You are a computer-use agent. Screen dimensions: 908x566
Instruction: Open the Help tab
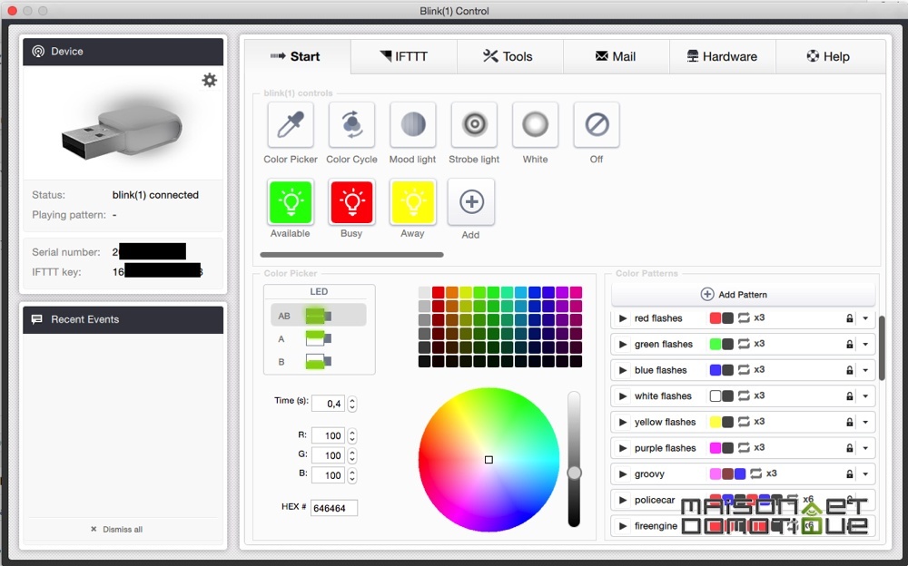pos(830,57)
